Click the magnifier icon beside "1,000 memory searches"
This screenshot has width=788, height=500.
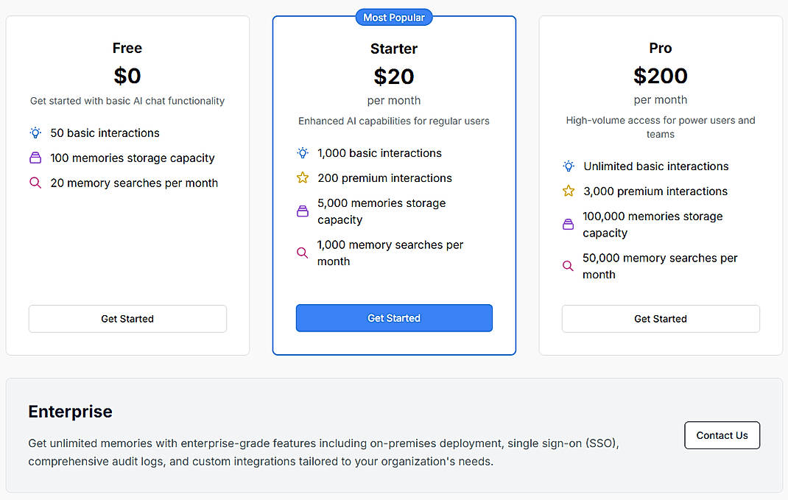point(302,253)
